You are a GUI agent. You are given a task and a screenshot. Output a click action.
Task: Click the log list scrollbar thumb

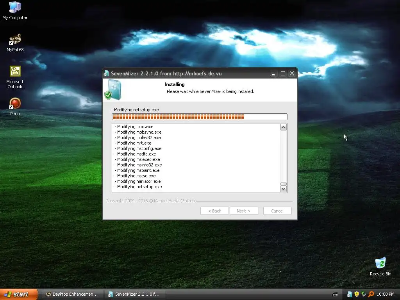click(284, 184)
